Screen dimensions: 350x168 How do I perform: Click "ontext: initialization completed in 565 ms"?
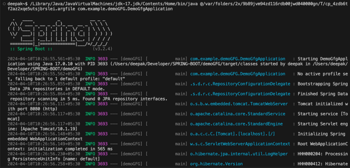(60, 149)
